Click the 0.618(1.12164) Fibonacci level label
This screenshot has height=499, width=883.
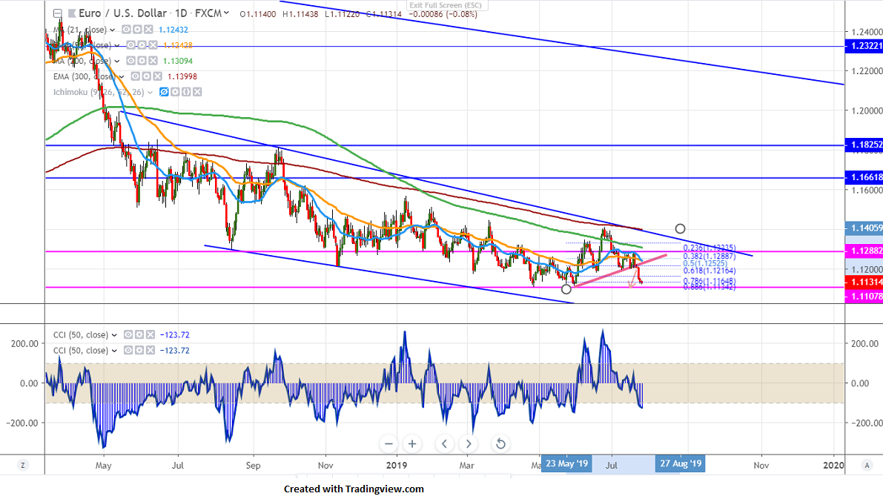tap(709, 271)
